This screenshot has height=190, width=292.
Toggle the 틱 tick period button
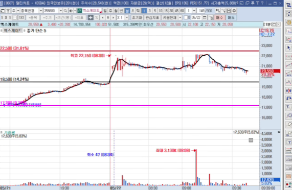[x=138, y=11]
